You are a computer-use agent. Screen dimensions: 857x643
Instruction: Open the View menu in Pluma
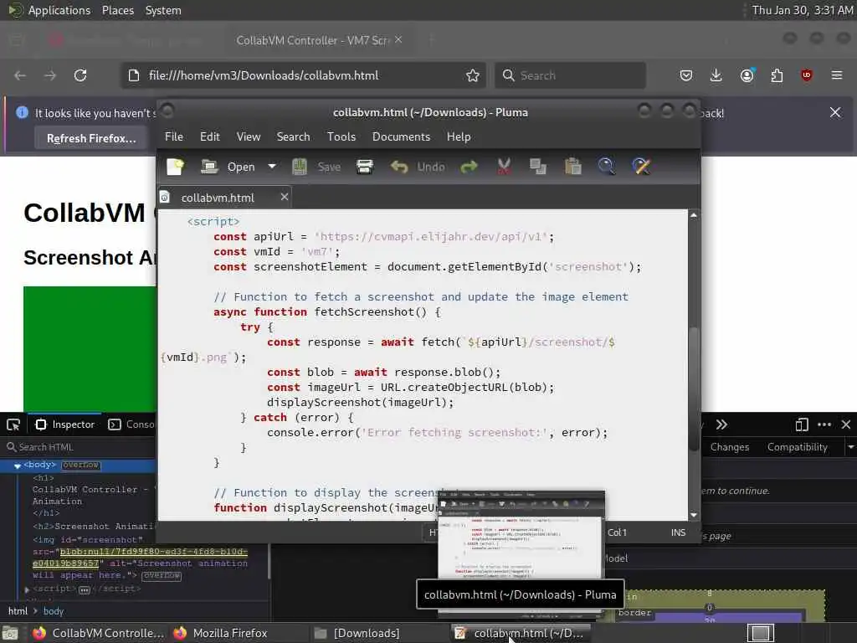pos(248,136)
